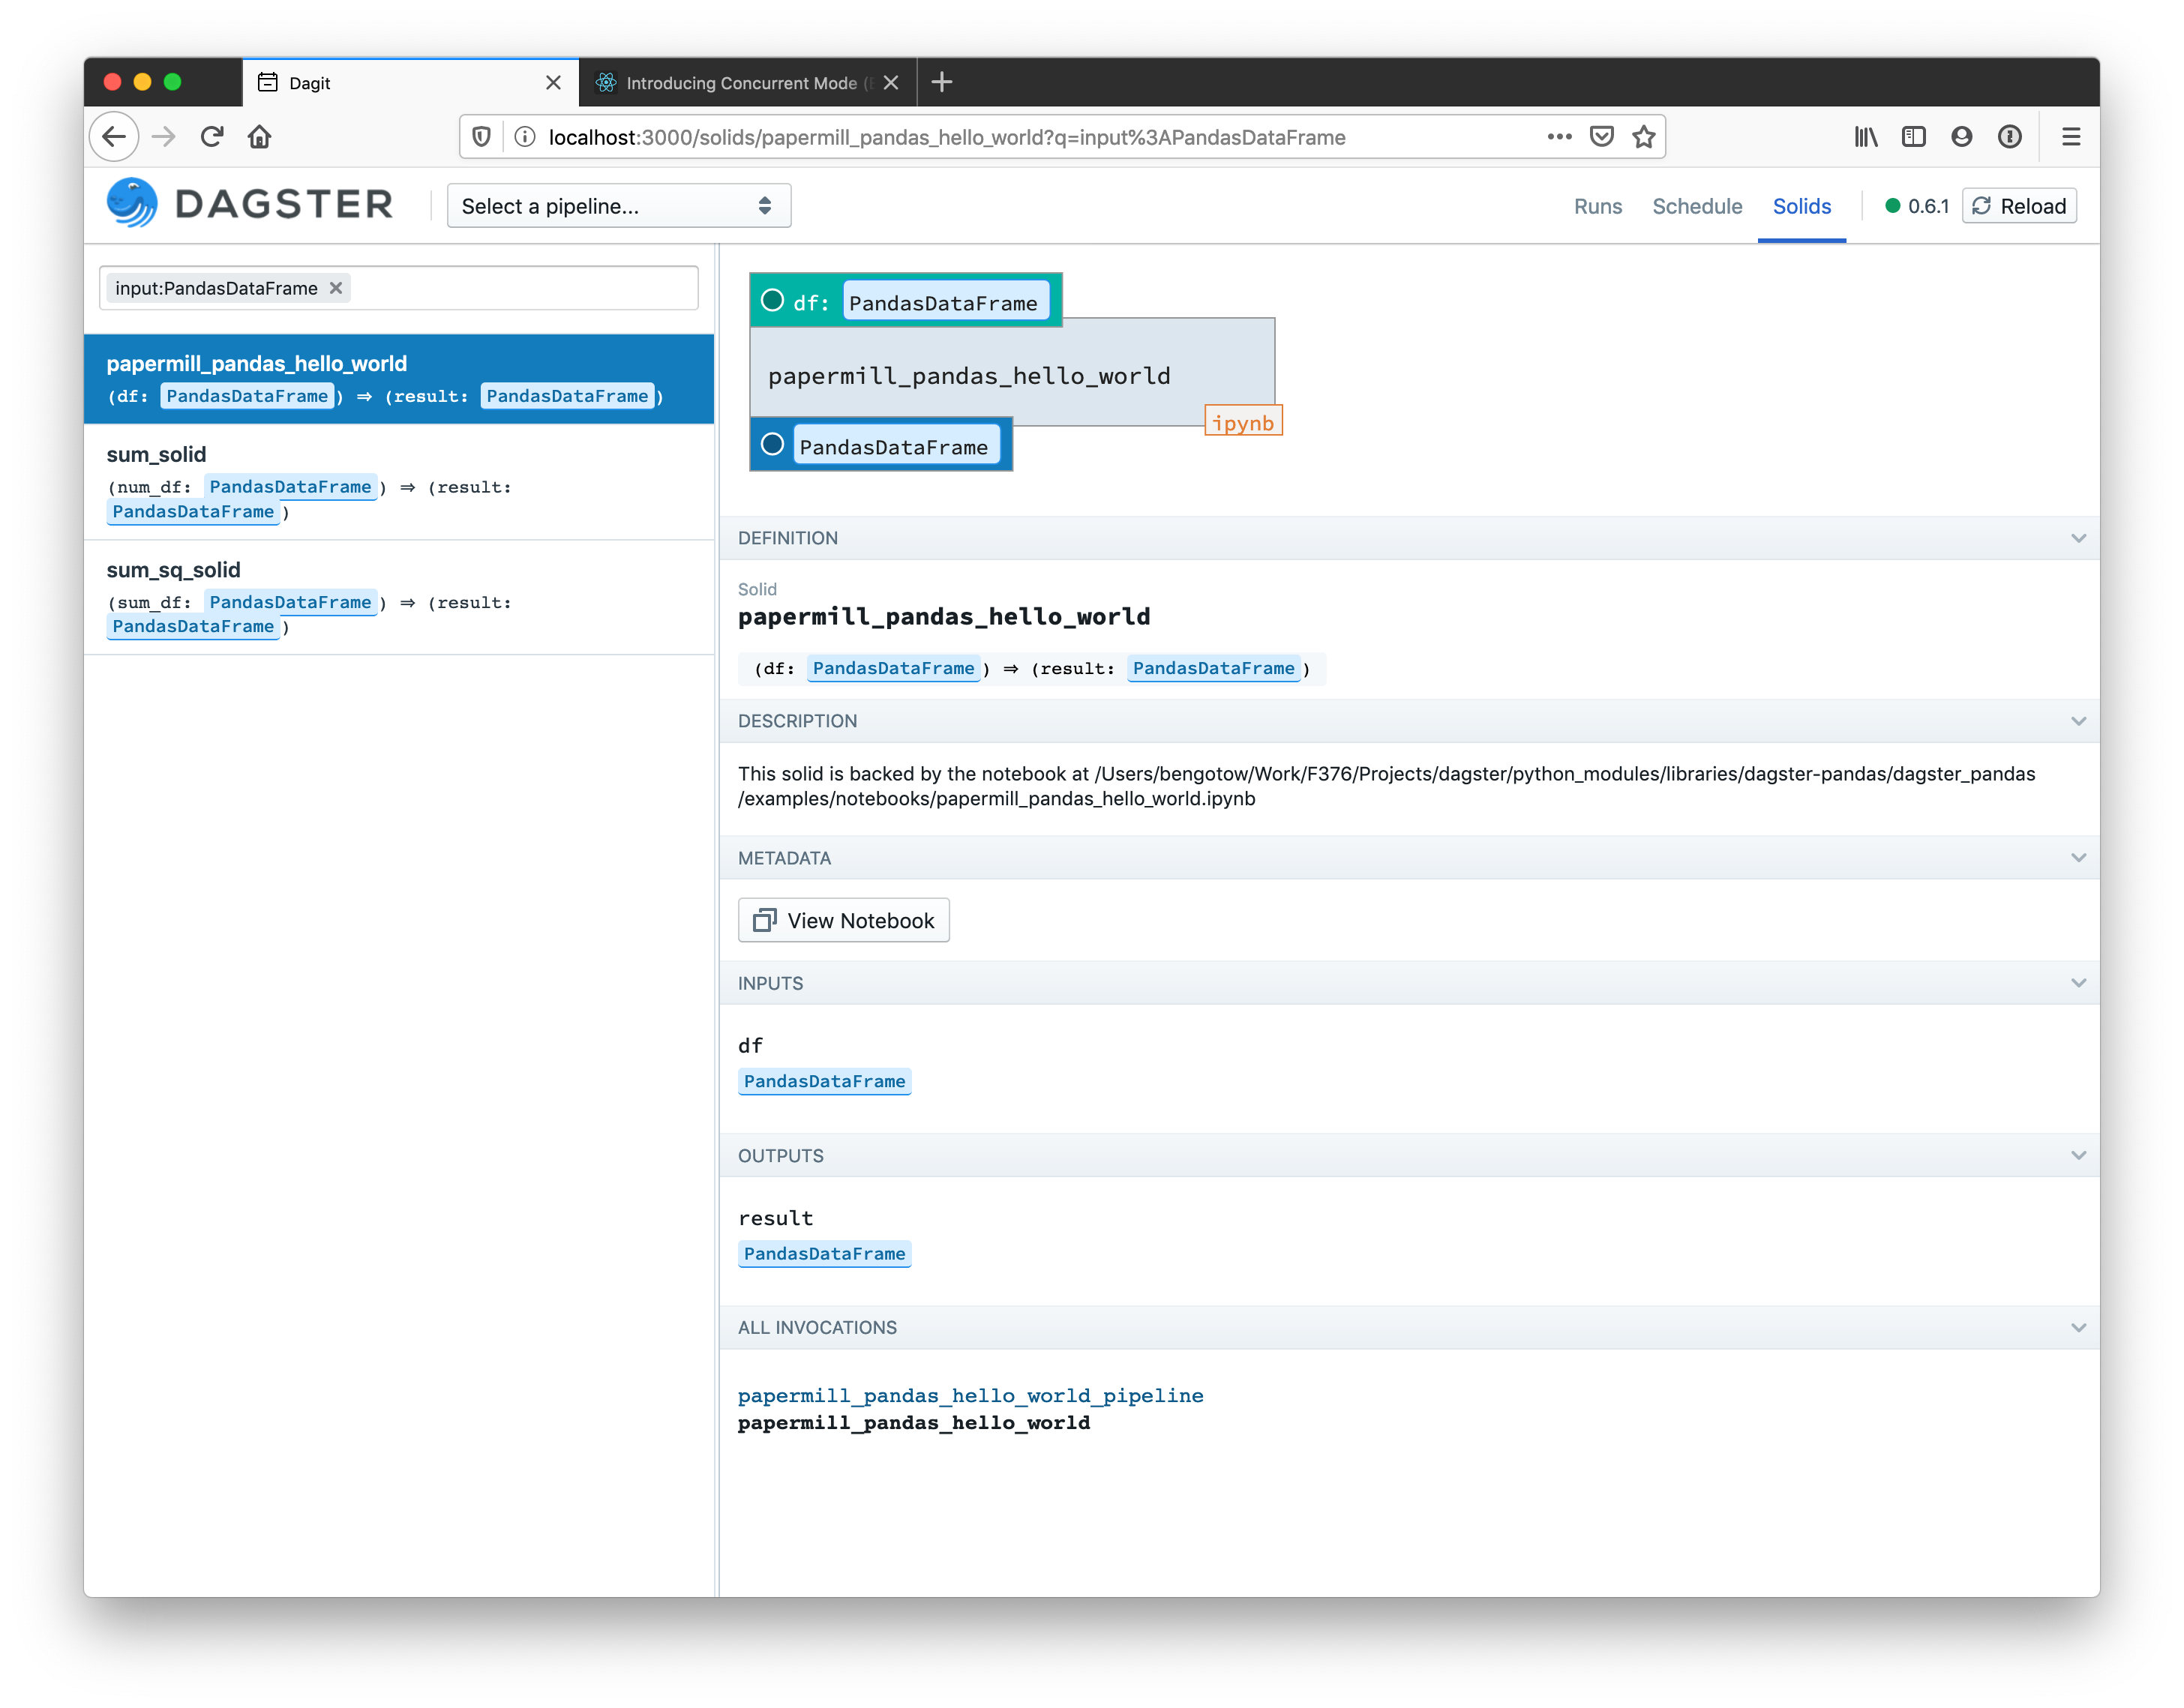The width and height of the screenshot is (2184, 1708).
Task: Switch to the Dagit browser tab
Action: [410, 83]
